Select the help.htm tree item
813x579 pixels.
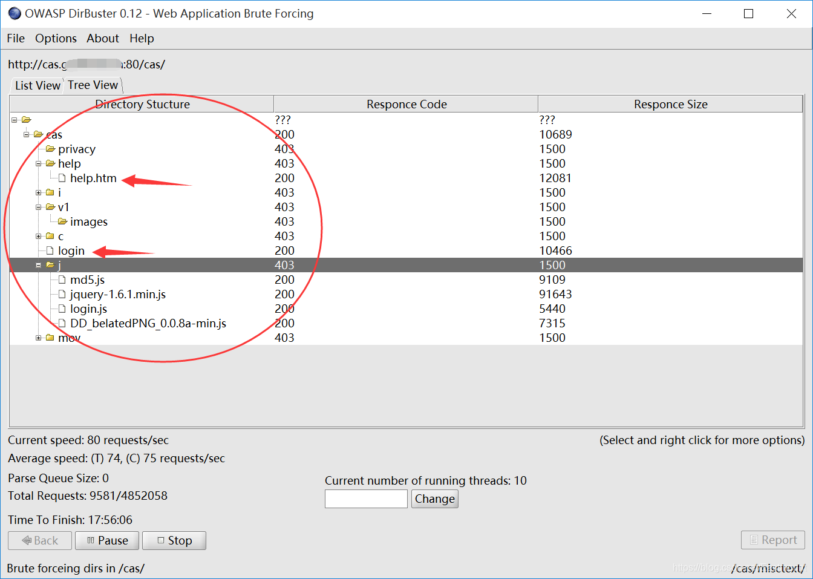(93, 178)
